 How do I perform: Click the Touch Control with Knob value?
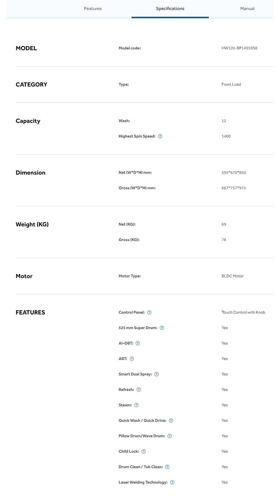tap(243, 312)
